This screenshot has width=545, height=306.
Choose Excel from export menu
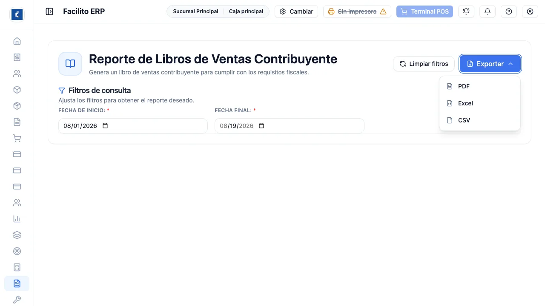pyautogui.click(x=480, y=103)
